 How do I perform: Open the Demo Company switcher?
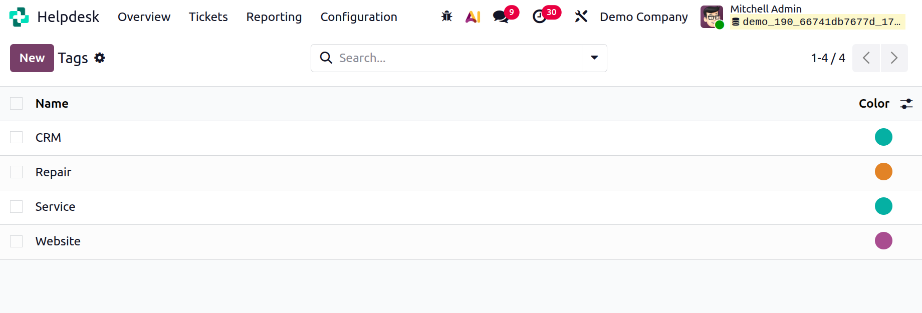tap(643, 17)
